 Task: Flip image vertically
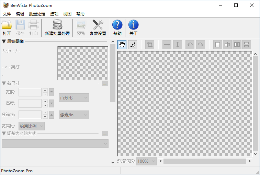pyautogui.click(x=178, y=45)
